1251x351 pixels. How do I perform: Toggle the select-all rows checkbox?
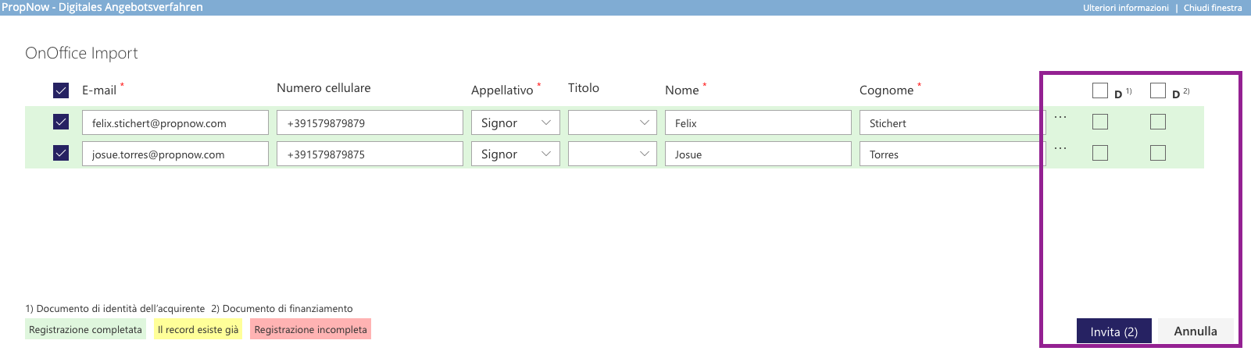[x=61, y=90]
